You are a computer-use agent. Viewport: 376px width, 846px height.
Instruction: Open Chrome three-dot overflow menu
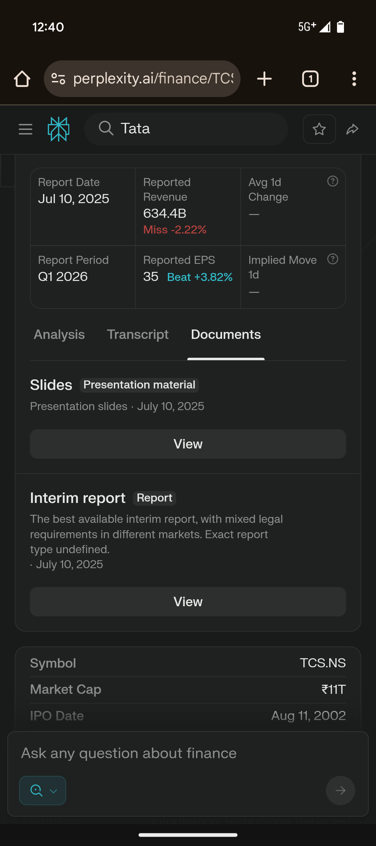[x=354, y=79]
